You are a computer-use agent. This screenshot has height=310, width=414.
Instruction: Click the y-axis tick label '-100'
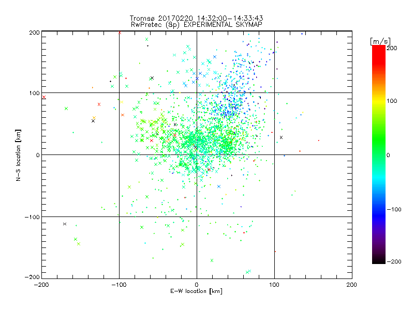point(32,217)
